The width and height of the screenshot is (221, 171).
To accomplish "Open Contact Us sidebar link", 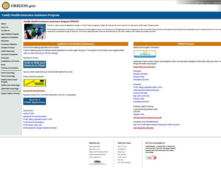I will (x=6, y=31).
